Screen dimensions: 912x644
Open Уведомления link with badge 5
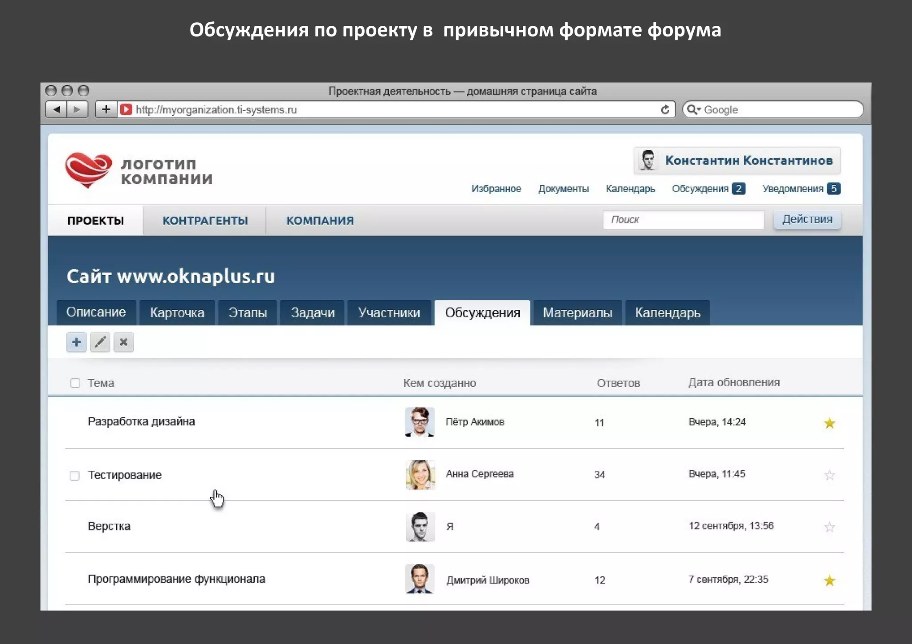(x=801, y=189)
